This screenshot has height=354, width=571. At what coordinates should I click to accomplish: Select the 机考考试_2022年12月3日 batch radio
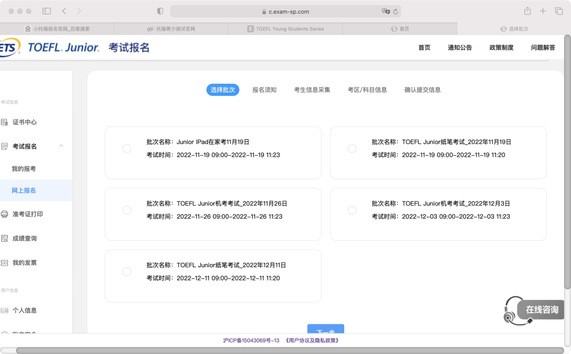tap(352, 211)
